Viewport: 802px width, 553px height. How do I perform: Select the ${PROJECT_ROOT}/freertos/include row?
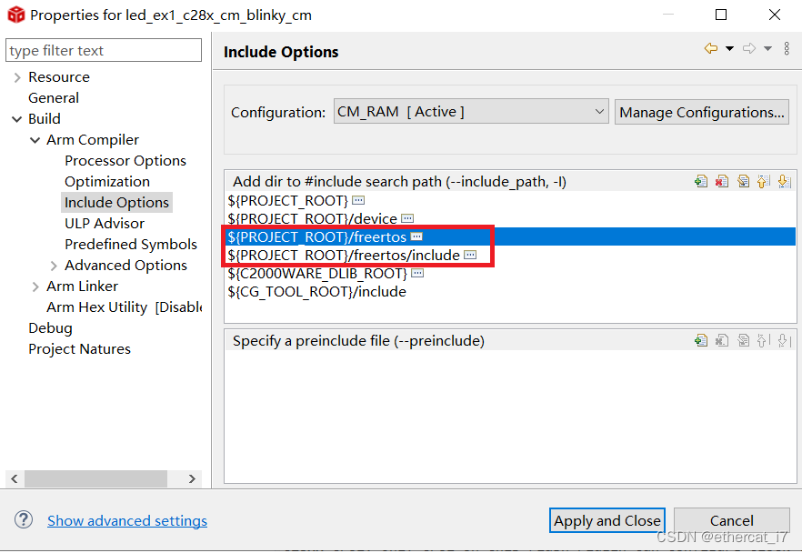[510, 255]
